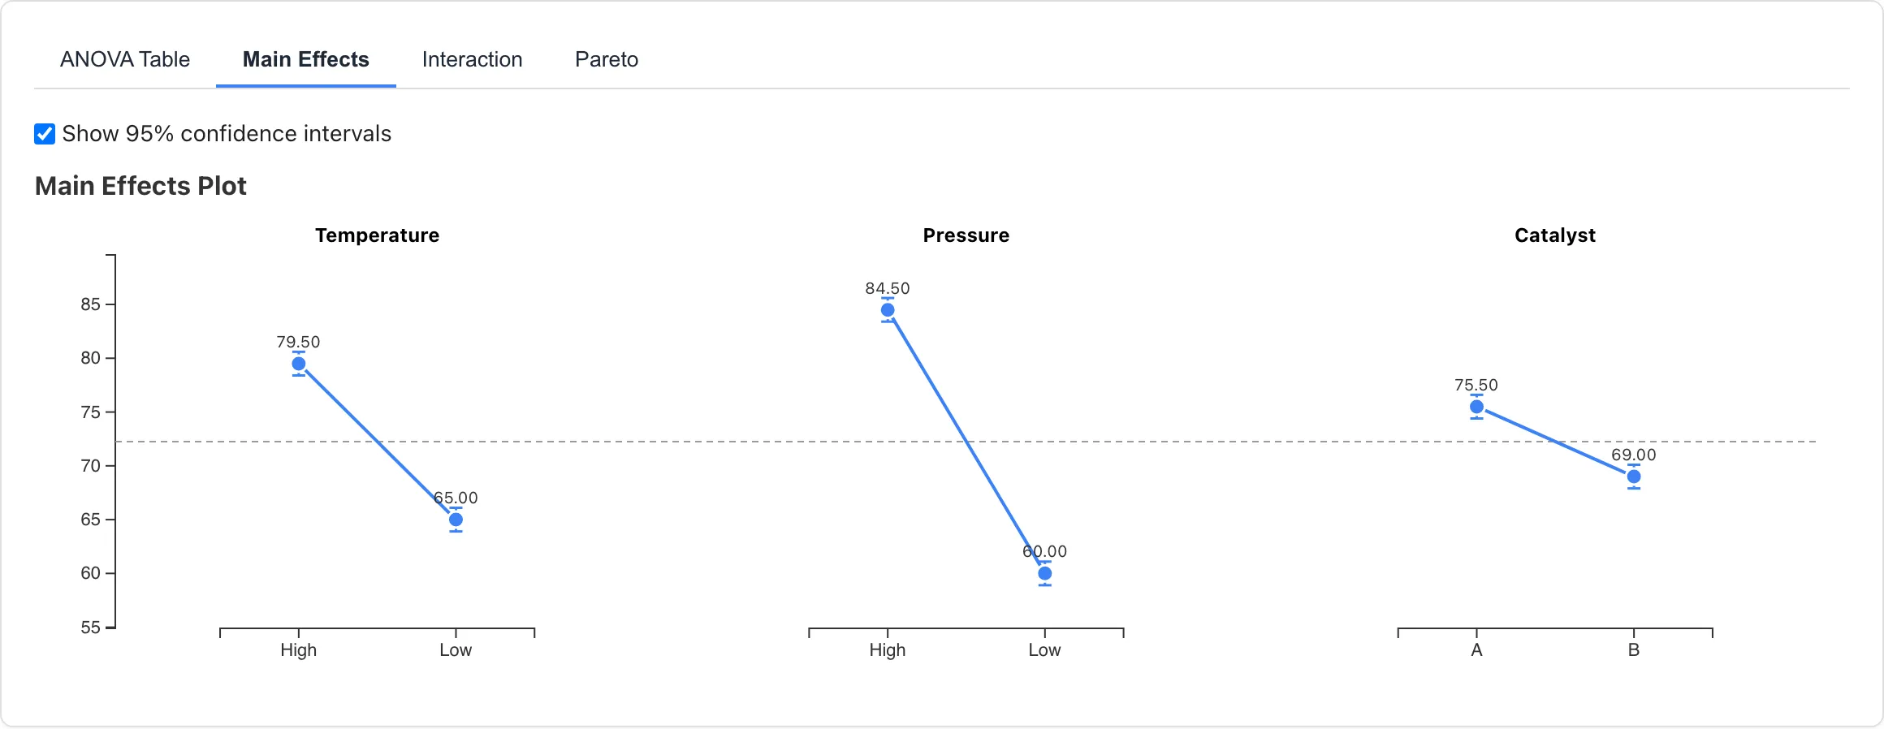Screen dimensions: 1884x729
Task: Click the Pressure subplot title
Action: click(x=965, y=235)
